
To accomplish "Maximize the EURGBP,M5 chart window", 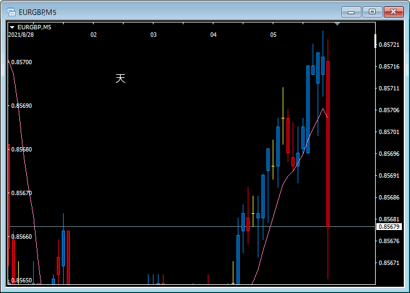I will pyautogui.click(x=372, y=12).
